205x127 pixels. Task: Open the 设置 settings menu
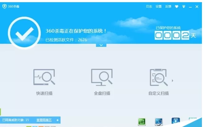click(x=159, y=6)
